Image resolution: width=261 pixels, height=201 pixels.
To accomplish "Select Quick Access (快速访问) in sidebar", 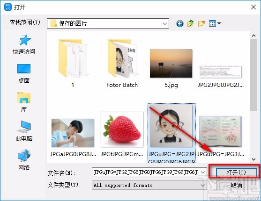I will (x=24, y=44).
